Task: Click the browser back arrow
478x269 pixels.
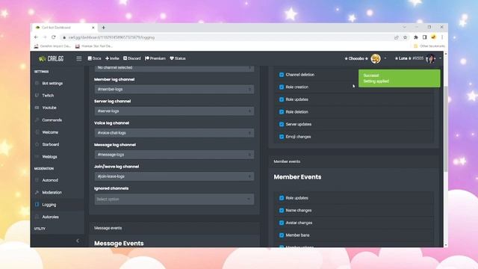Action: click(37, 37)
